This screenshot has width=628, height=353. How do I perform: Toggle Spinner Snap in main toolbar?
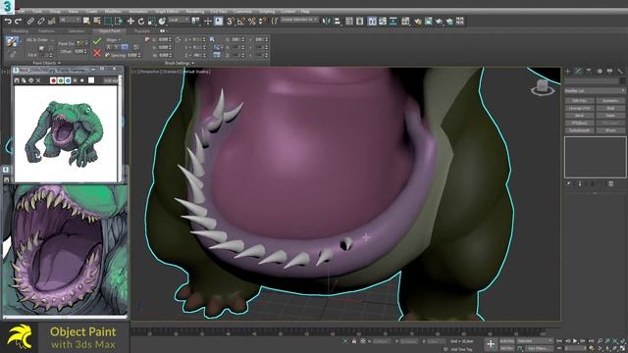click(x=262, y=21)
